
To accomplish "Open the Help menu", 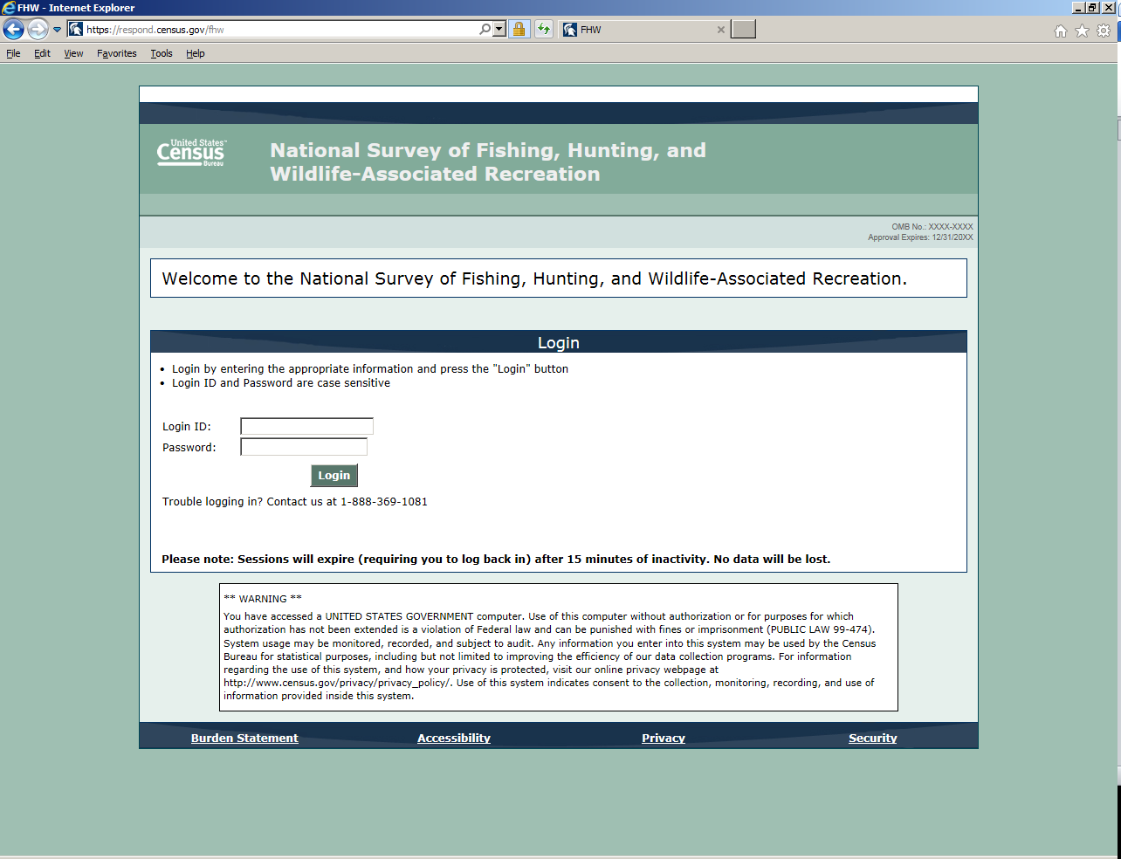I will [196, 53].
